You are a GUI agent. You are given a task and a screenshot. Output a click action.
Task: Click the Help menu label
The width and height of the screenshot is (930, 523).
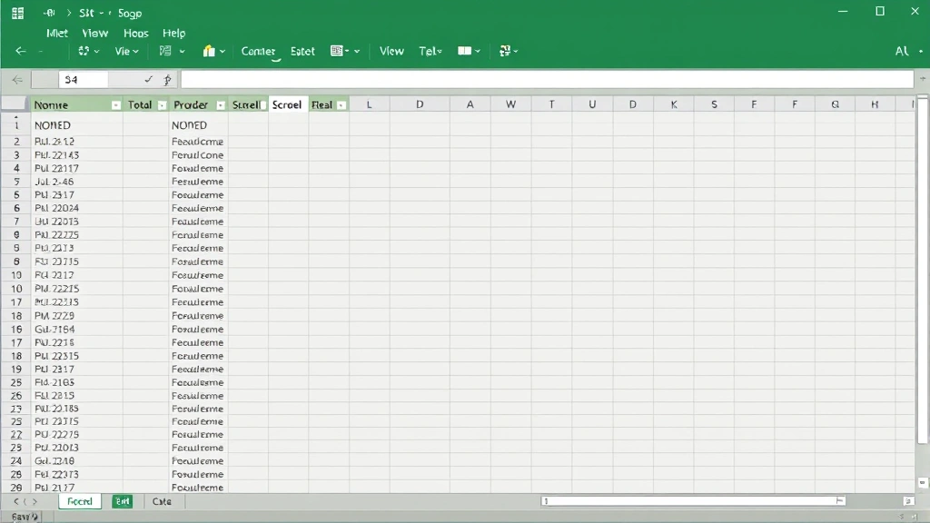(173, 33)
